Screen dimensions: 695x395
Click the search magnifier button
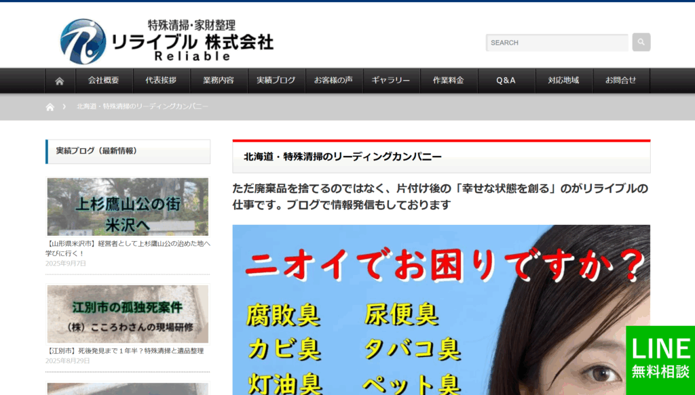click(x=641, y=42)
